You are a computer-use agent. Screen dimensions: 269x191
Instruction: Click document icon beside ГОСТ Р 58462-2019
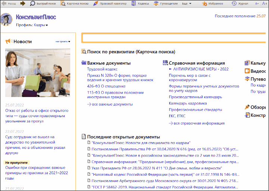coord(89,187)
